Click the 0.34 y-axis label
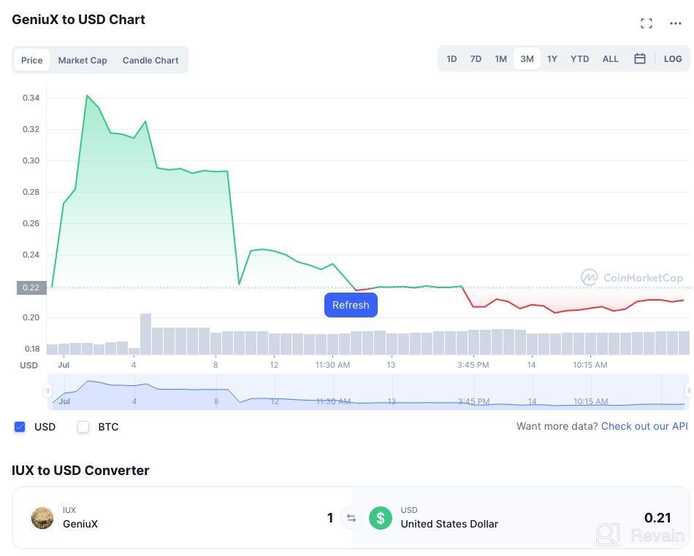This screenshot has height=556, width=694. point(31,98)
